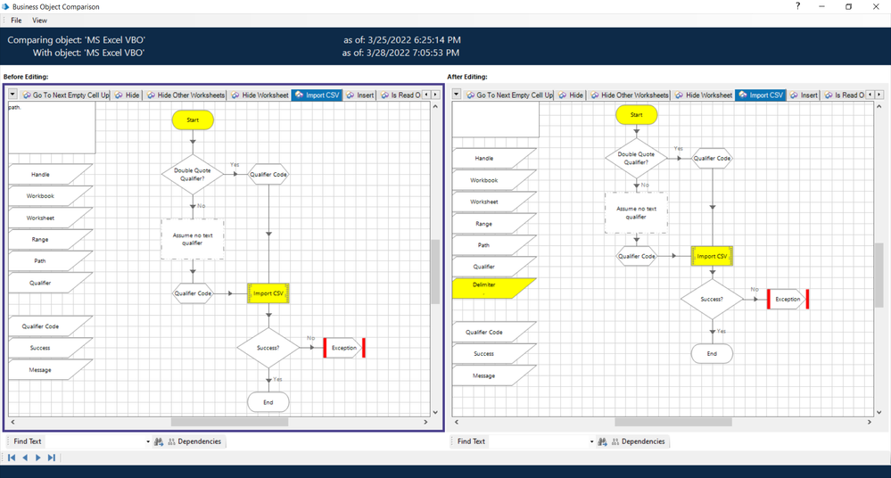This screenshot has height=478, width=891.
Task: Select After Editing 'Hide' tab
Action: click(x=571, y=95)
